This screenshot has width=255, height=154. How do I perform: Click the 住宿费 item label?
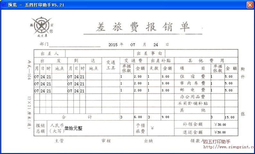192,76
